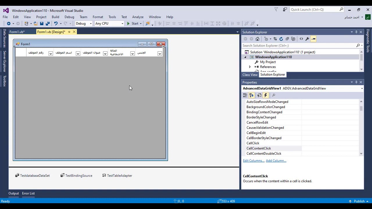Viewport: 372px width, 209px height.
Task: Close the Form1.vb [Design] tab
Action: pyautogui.click(x=74, y=32)
